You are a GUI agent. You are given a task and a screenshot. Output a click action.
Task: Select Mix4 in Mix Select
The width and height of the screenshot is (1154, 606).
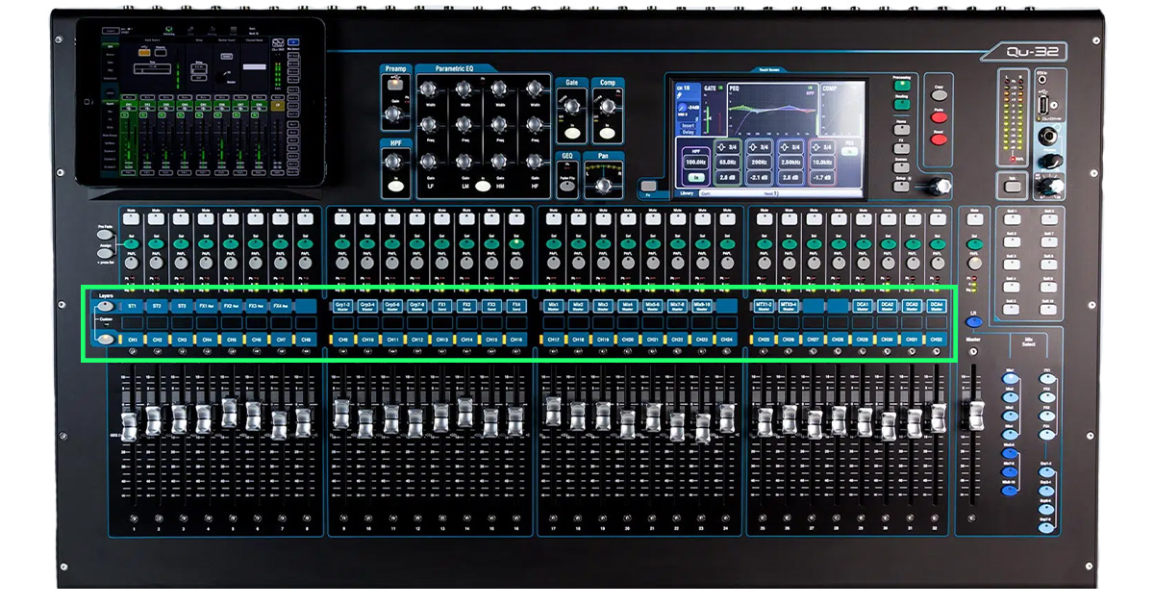click(1010, 435)
